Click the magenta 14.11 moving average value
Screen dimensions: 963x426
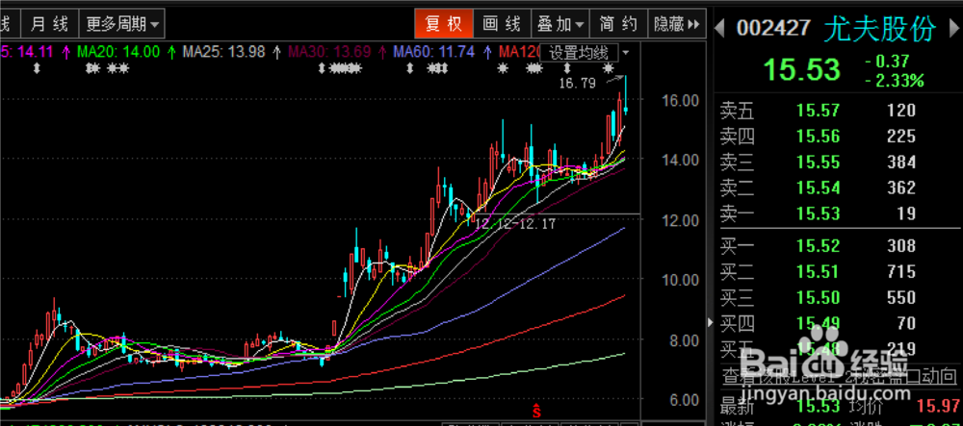36,52
